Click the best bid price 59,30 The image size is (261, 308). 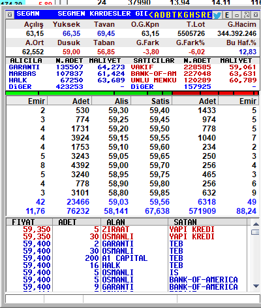click(x=119, y=111)
